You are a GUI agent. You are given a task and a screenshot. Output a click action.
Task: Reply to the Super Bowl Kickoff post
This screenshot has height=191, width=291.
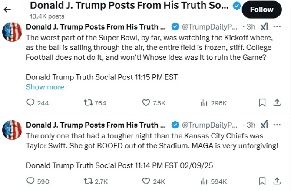(31, 103)
